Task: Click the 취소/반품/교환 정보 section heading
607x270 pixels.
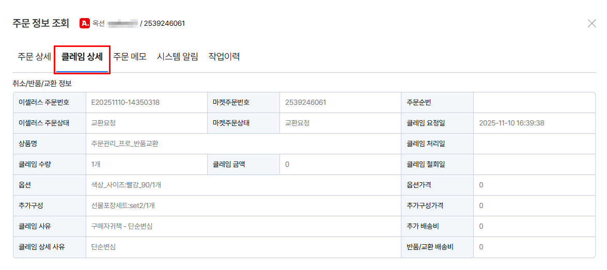Action: 42,83
